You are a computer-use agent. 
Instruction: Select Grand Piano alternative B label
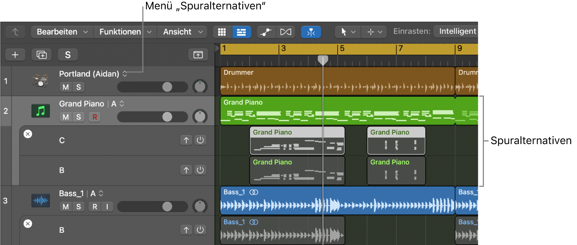(62, 170)
